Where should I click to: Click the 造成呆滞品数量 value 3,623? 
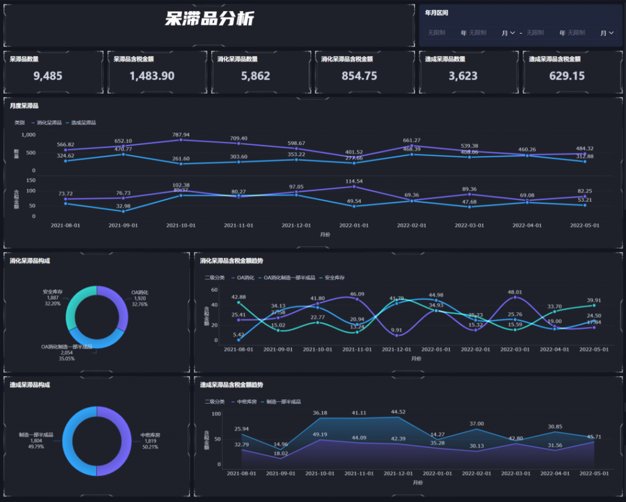pyautogui.click(x=463, y=76)
